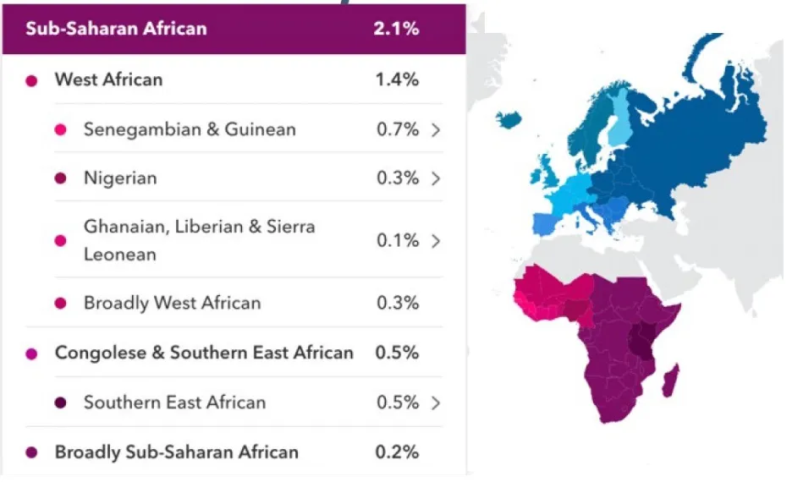Click the Senegambian & Guinean color dot
The width and height of the screenshot is (792, 482).
pos(60,130)
